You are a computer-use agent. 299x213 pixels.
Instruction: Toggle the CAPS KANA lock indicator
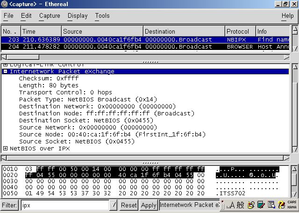pyautogui.click(x=292, y=205)
